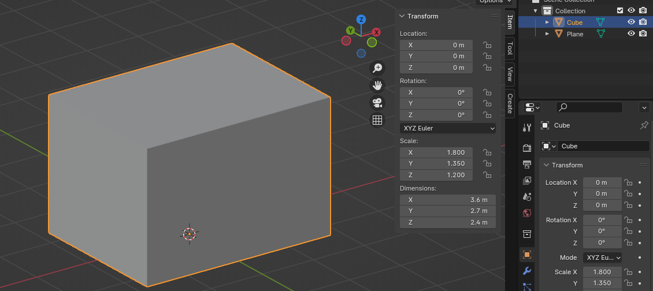This screenshot has height=291, width=653.
Task: Open the Collection properties tab (archive box icon)
Action: click(x=527, y=233)
